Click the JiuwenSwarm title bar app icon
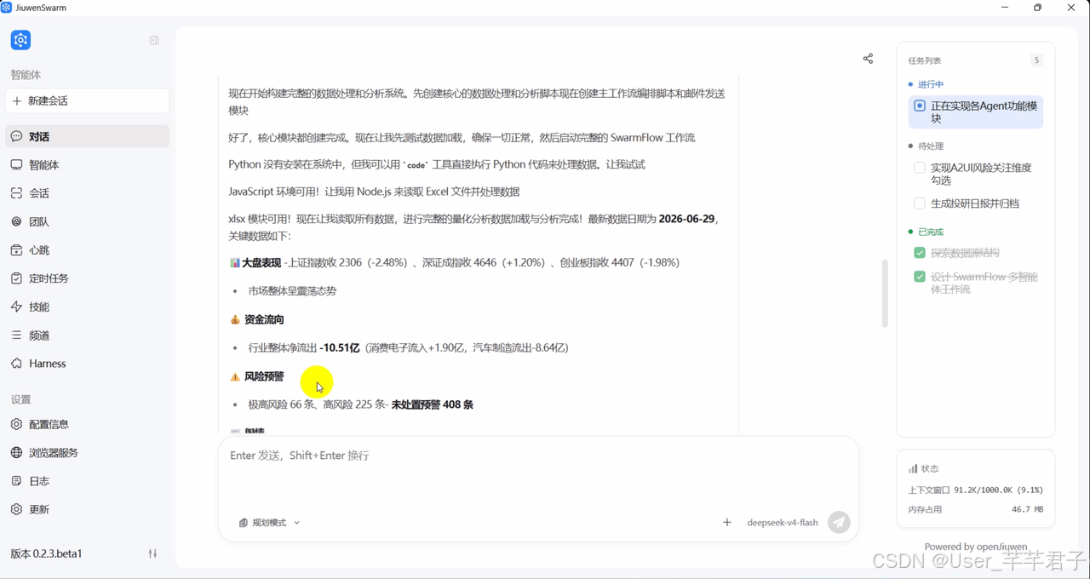This screenshot has height=579, width=1090. click(x=7, y=7)
